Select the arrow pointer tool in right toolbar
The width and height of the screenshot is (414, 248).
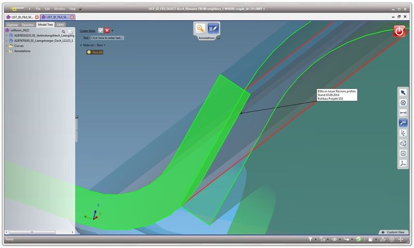[x=403, y=92]
